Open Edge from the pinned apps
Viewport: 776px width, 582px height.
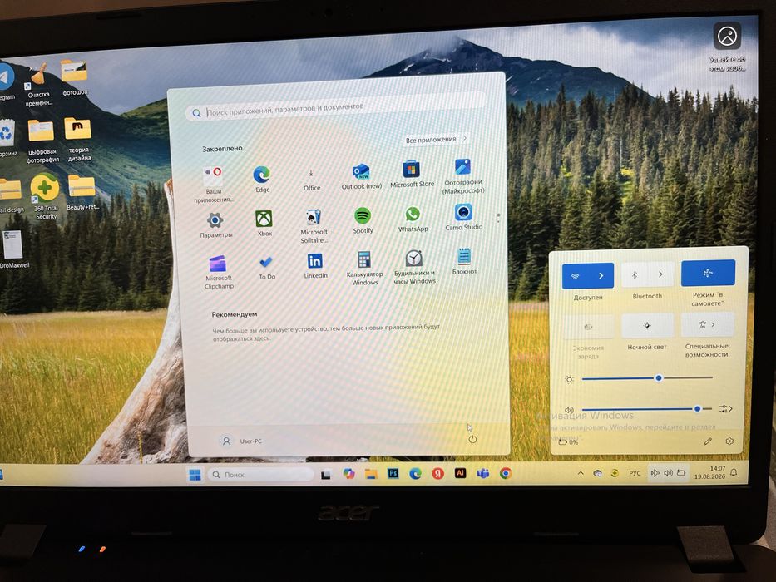[261, 179]
